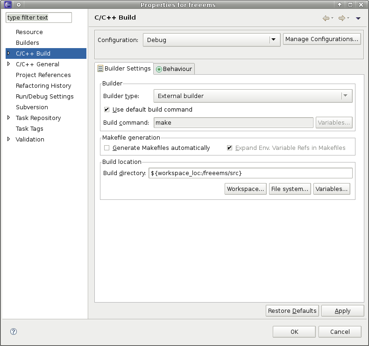Open the forward history dropdown arrow
Image resolution: width=369 pixels, height=346 pixels.
(348, 18)
